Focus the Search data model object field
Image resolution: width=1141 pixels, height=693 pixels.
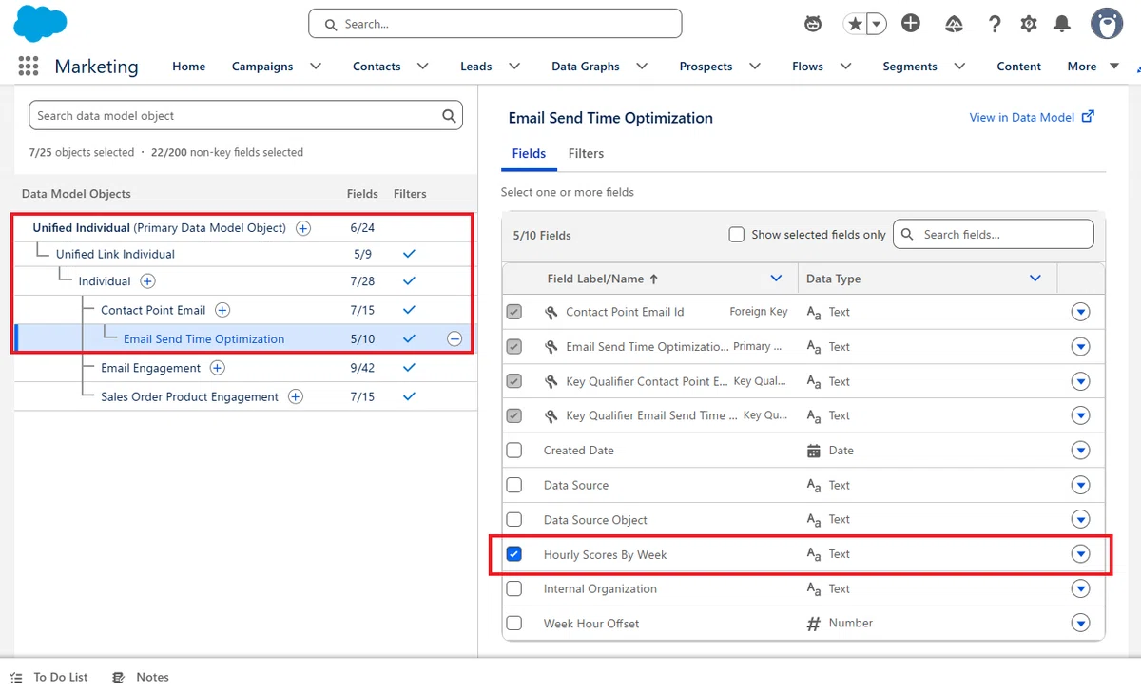[245, 116]
